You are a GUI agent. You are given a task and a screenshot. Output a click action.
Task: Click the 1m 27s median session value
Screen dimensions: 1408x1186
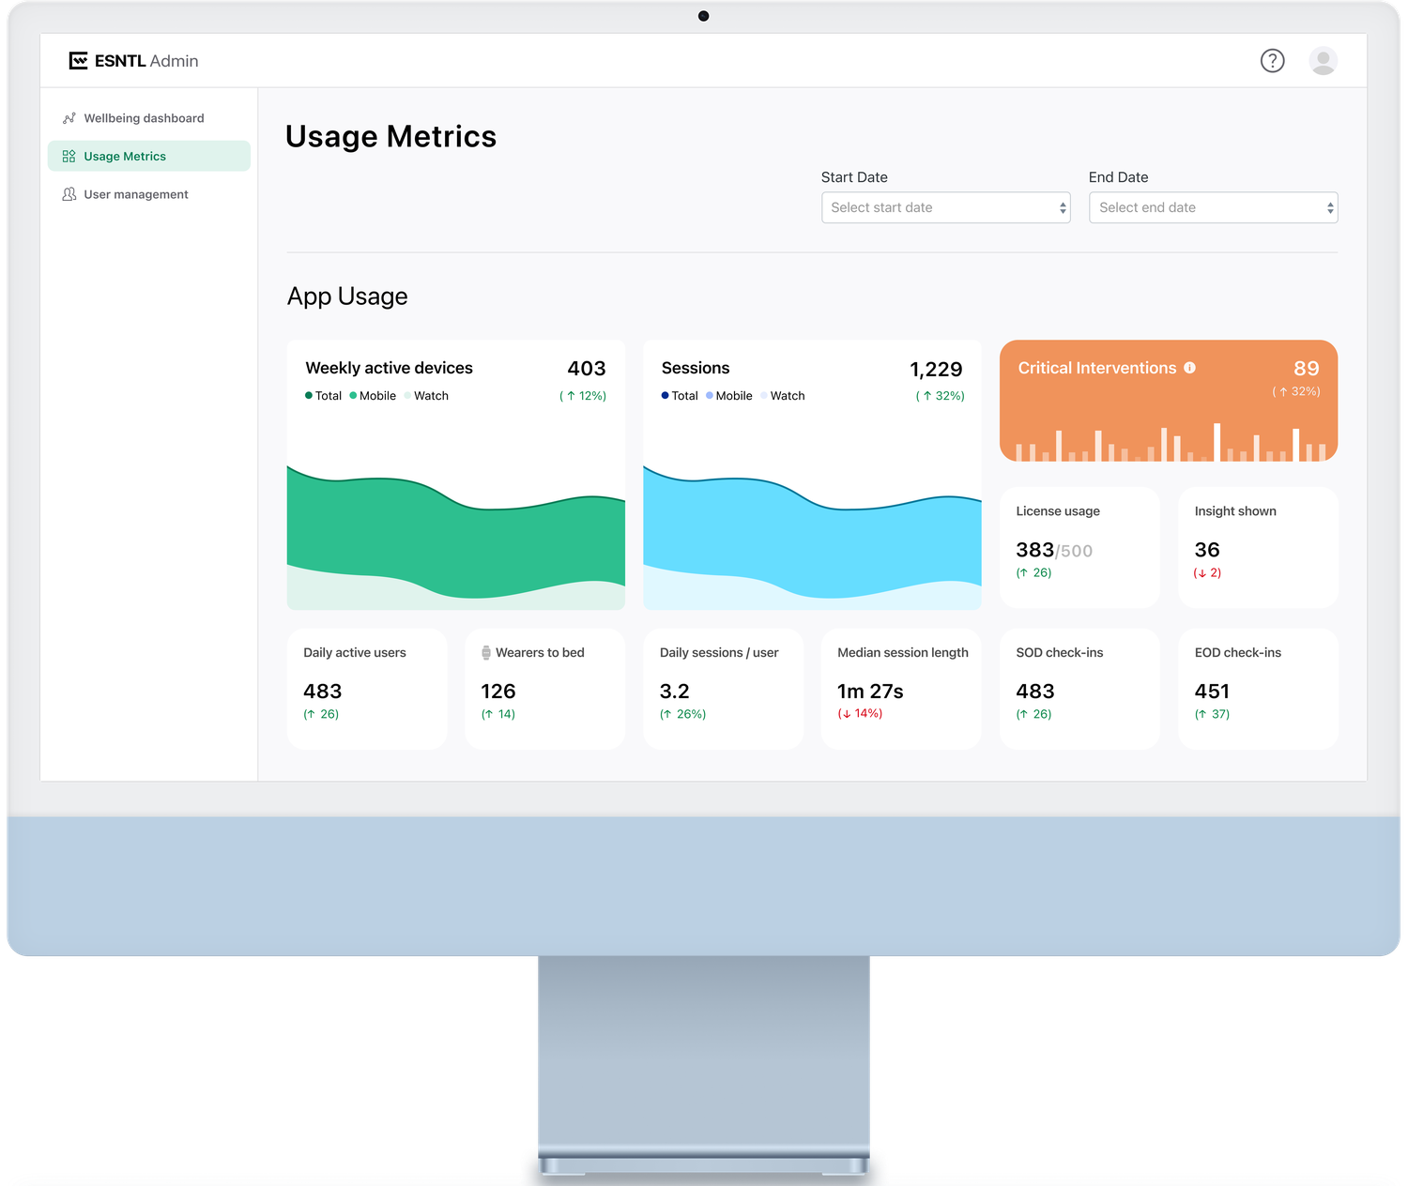click(870, 692)
